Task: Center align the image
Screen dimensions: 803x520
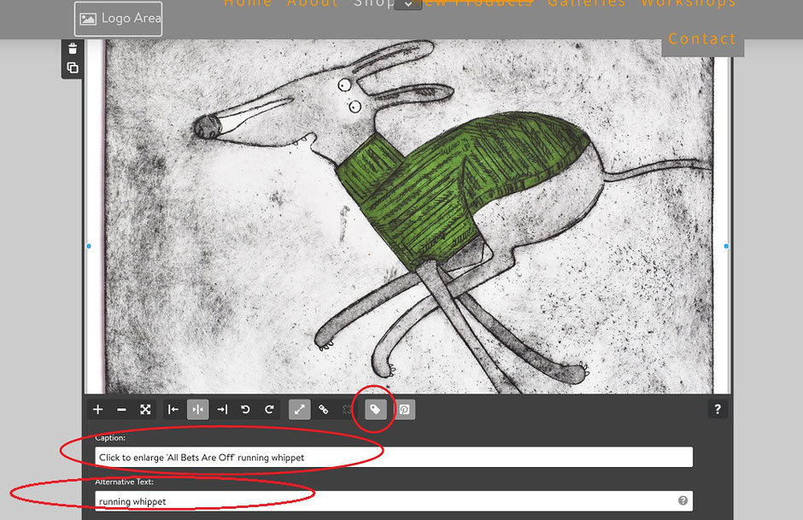Action: (197, 410)
